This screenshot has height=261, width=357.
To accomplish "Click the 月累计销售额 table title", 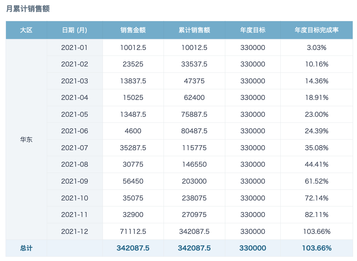I will click(28, 9).
